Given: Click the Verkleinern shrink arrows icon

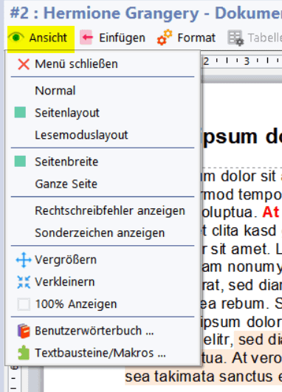Looking at the screenshot, I should (x=24, y=282).
